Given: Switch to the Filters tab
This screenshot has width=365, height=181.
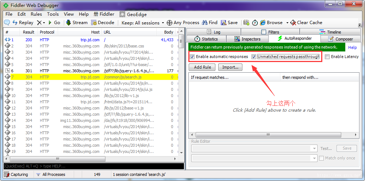Looking at the screenshot, I should (x=270, y=32).
